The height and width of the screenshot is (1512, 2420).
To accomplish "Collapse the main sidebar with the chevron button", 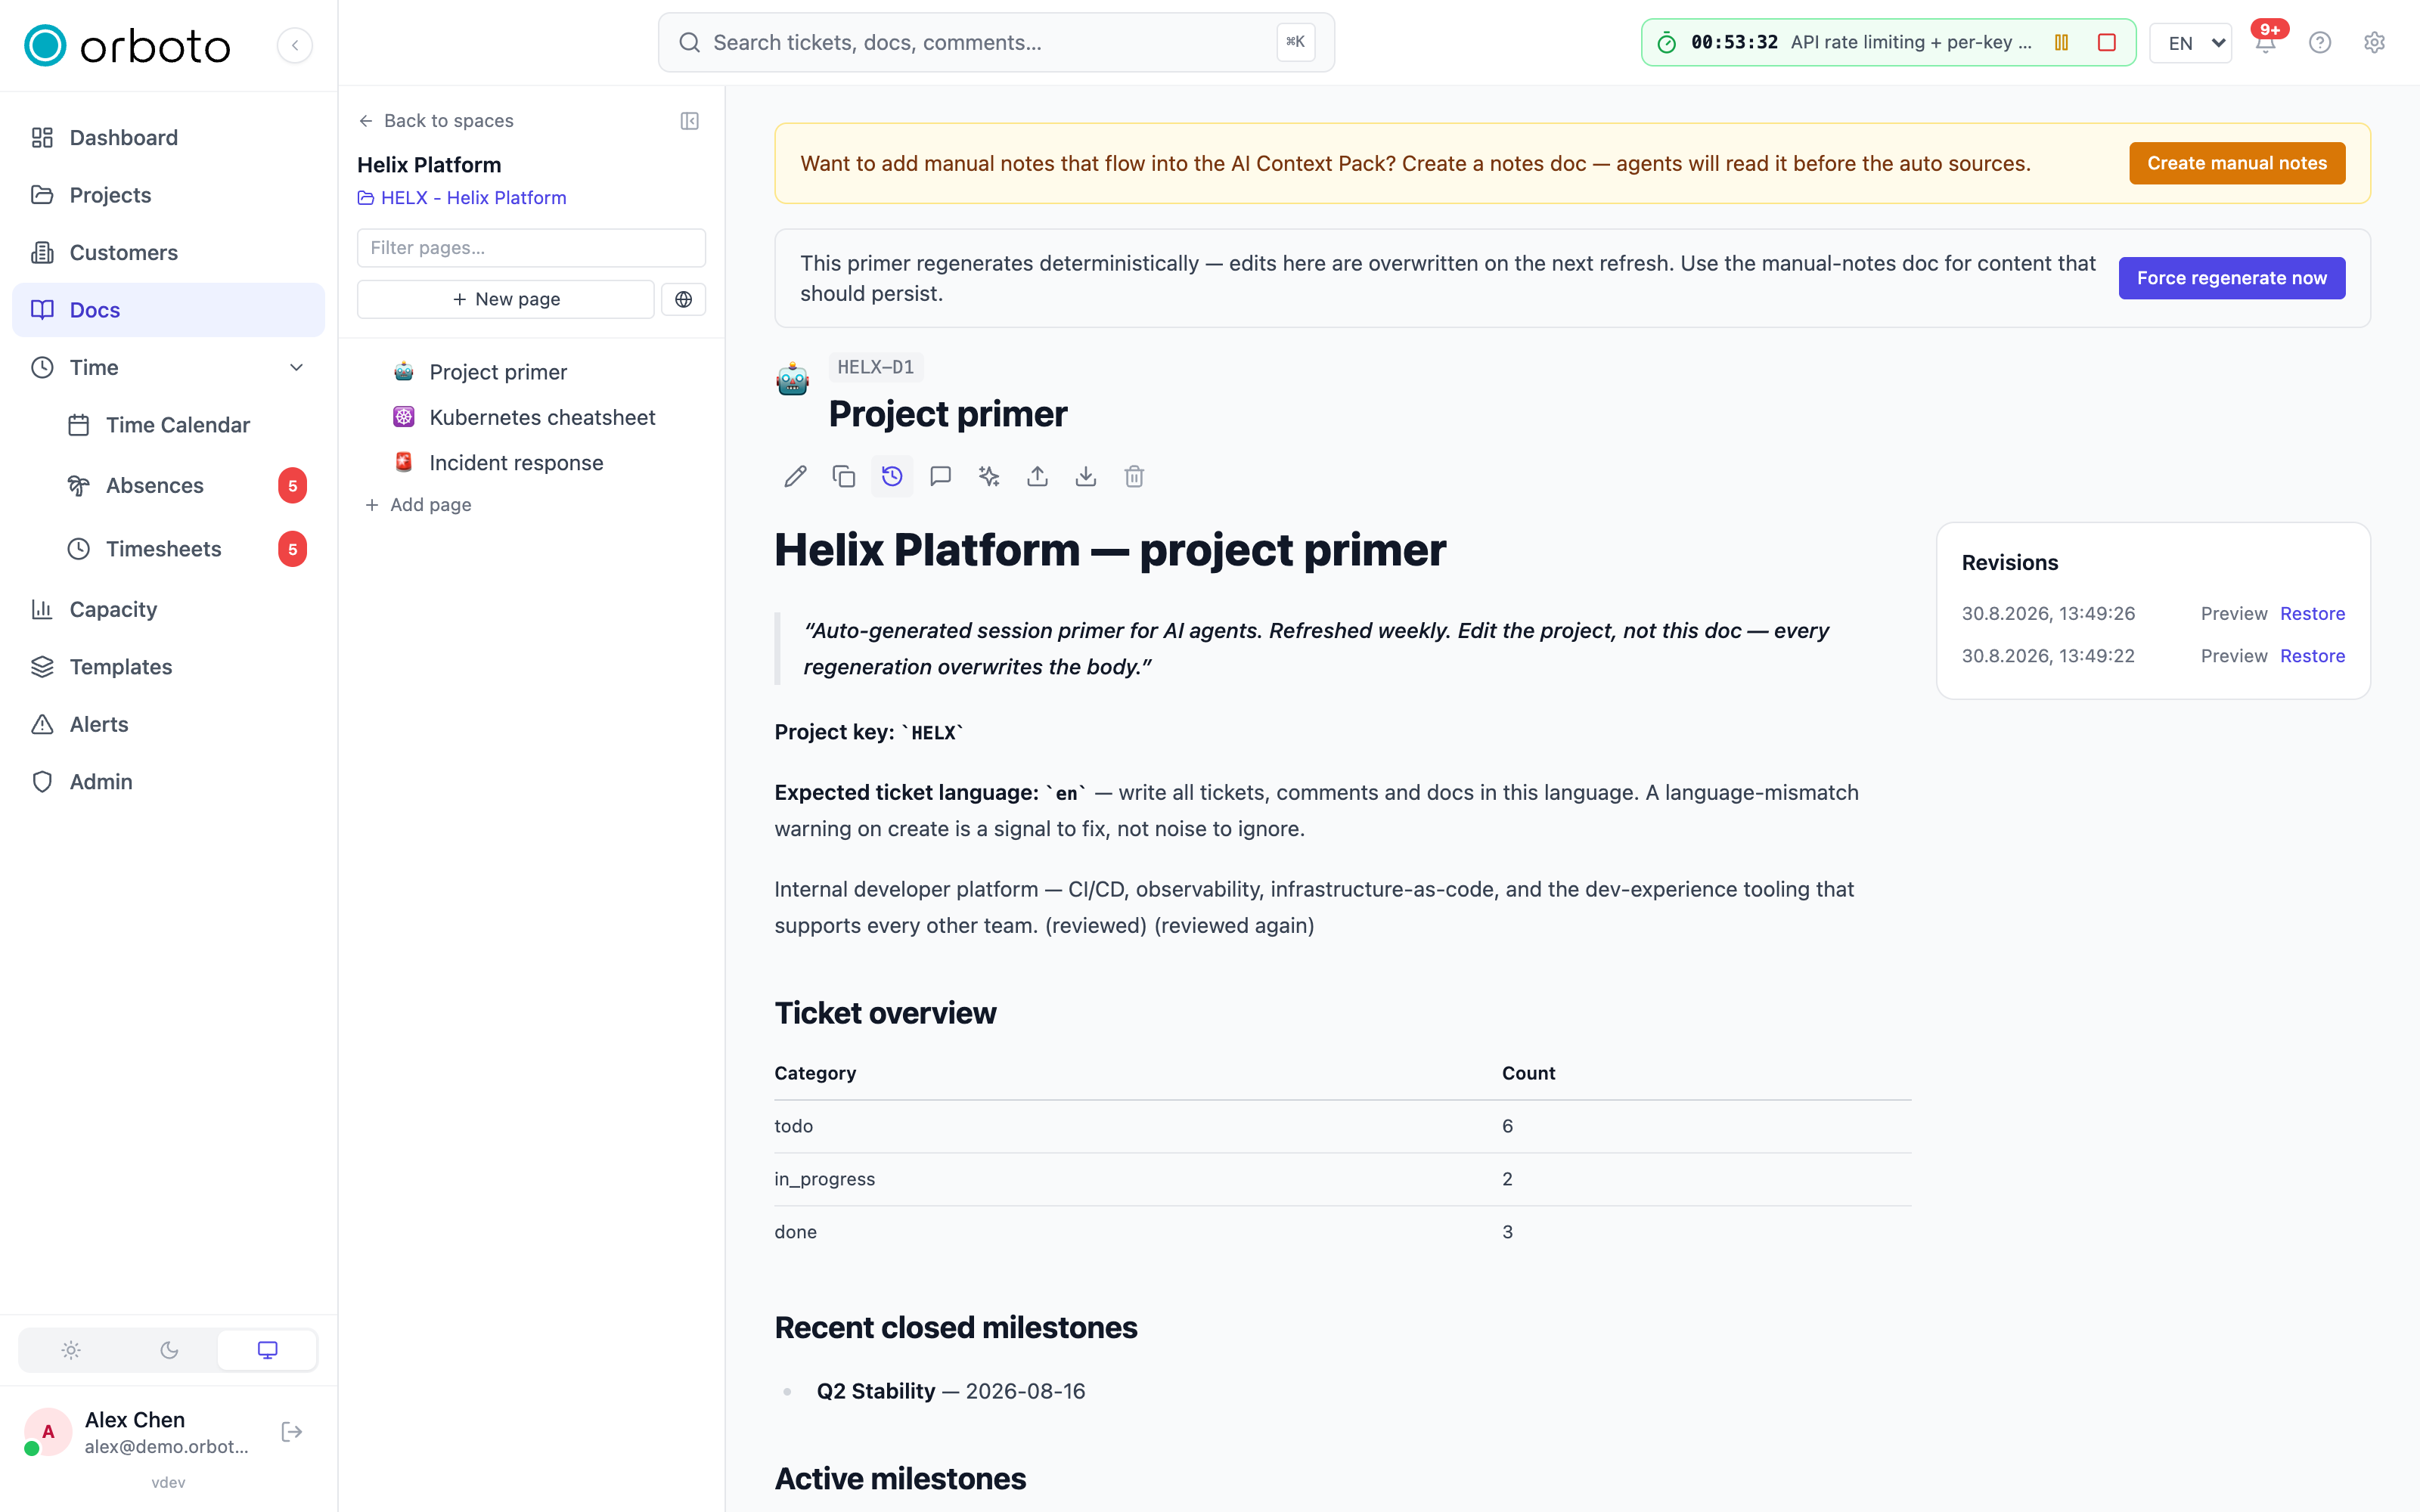I will pos(295,45).
